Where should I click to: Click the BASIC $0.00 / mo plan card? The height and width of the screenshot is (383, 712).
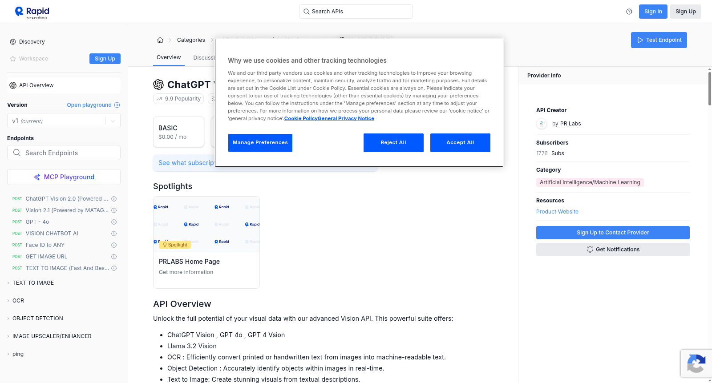pyautogui.click(x=178, y=132)
